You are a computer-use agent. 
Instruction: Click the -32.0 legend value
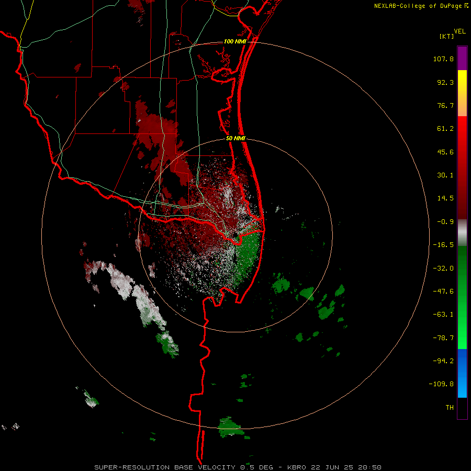[443, 268]
